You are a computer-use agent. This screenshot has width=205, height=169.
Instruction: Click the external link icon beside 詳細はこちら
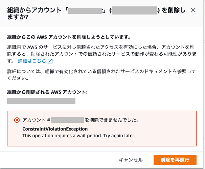coord(50,61)
